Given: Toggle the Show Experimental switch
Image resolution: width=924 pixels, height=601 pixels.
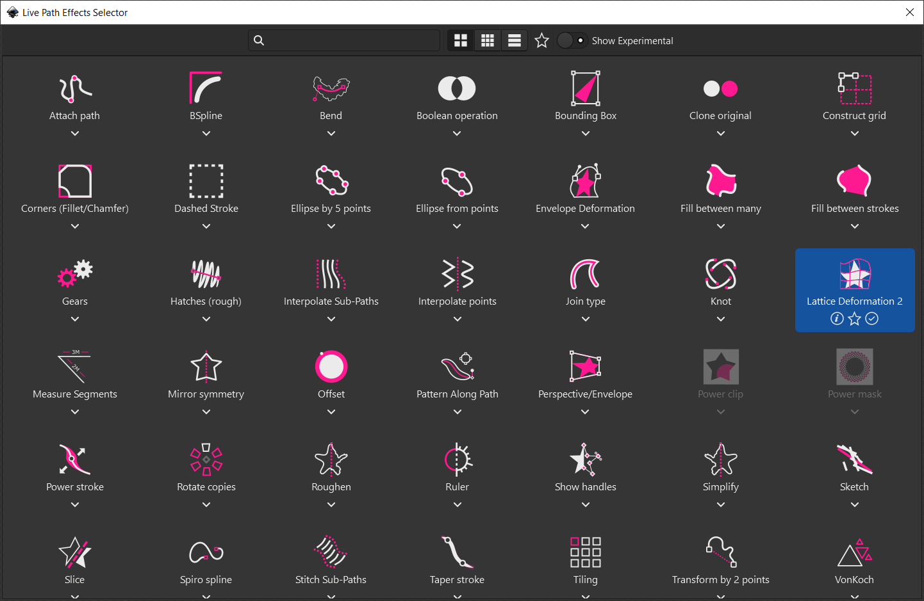Looking at the screenshot, I should pyautogui.click(x=572, y=40).
